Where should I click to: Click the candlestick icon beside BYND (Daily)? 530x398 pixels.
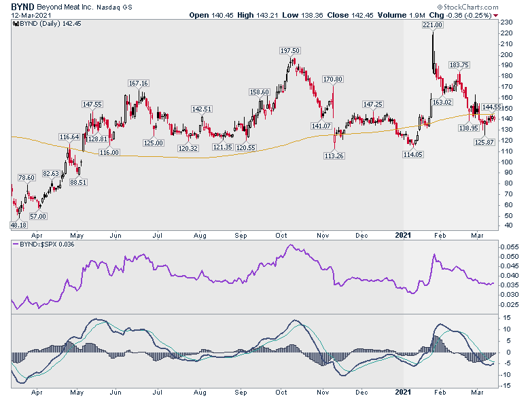coord(16,24)
